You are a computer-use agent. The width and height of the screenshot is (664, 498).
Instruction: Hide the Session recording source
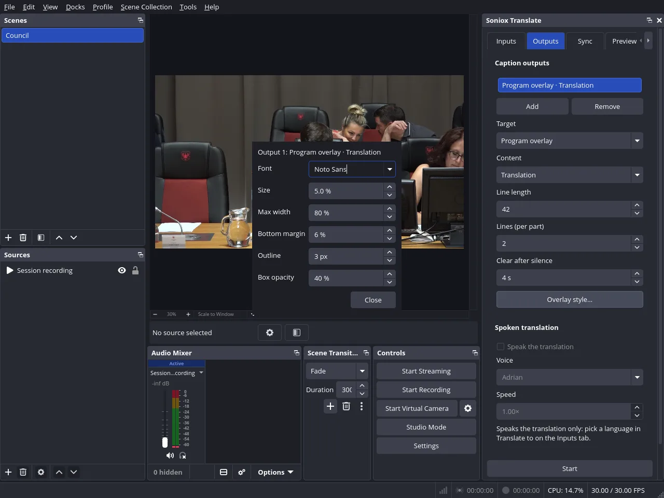pos(122,270)
